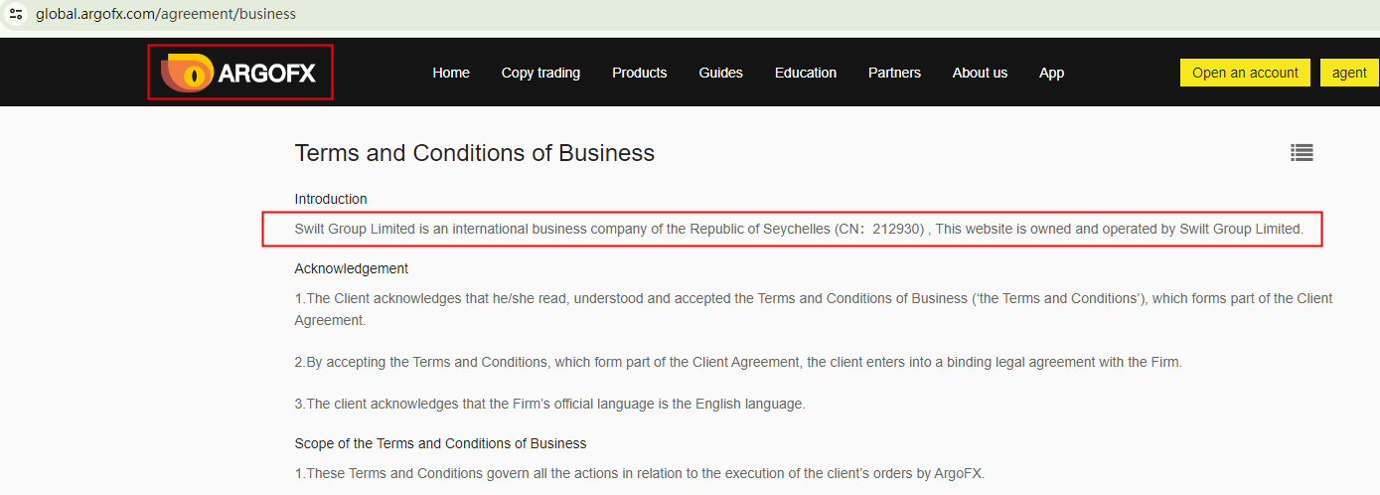Image resolution: width=1380 pixels, height=495 pixels.
Task: View site information icon in address bar
Action: coord(16,14)
